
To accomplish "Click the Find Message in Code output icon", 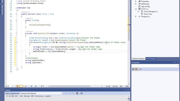I will coord(66,93).
